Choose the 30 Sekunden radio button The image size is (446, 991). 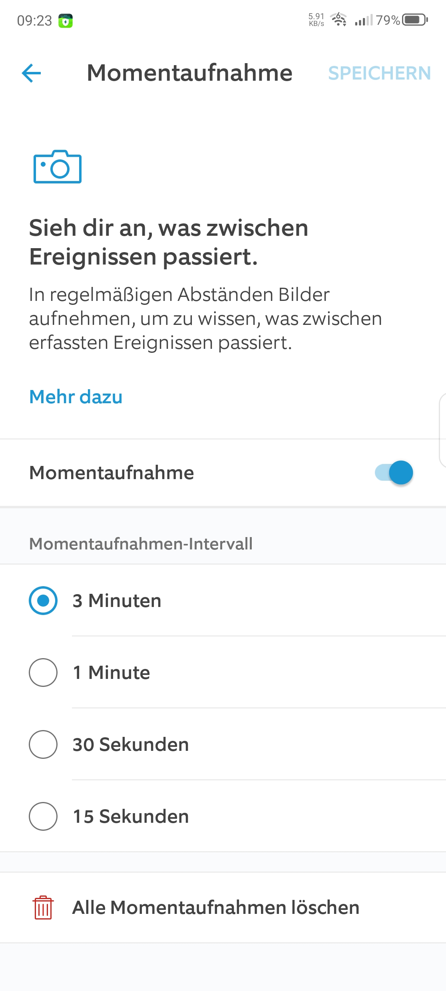click(x=43, y=744)
